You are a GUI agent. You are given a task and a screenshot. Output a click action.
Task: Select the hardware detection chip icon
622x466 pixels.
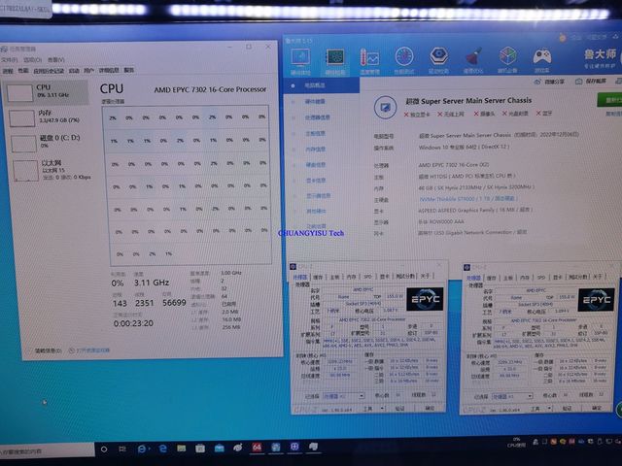[x=334, y=58]
